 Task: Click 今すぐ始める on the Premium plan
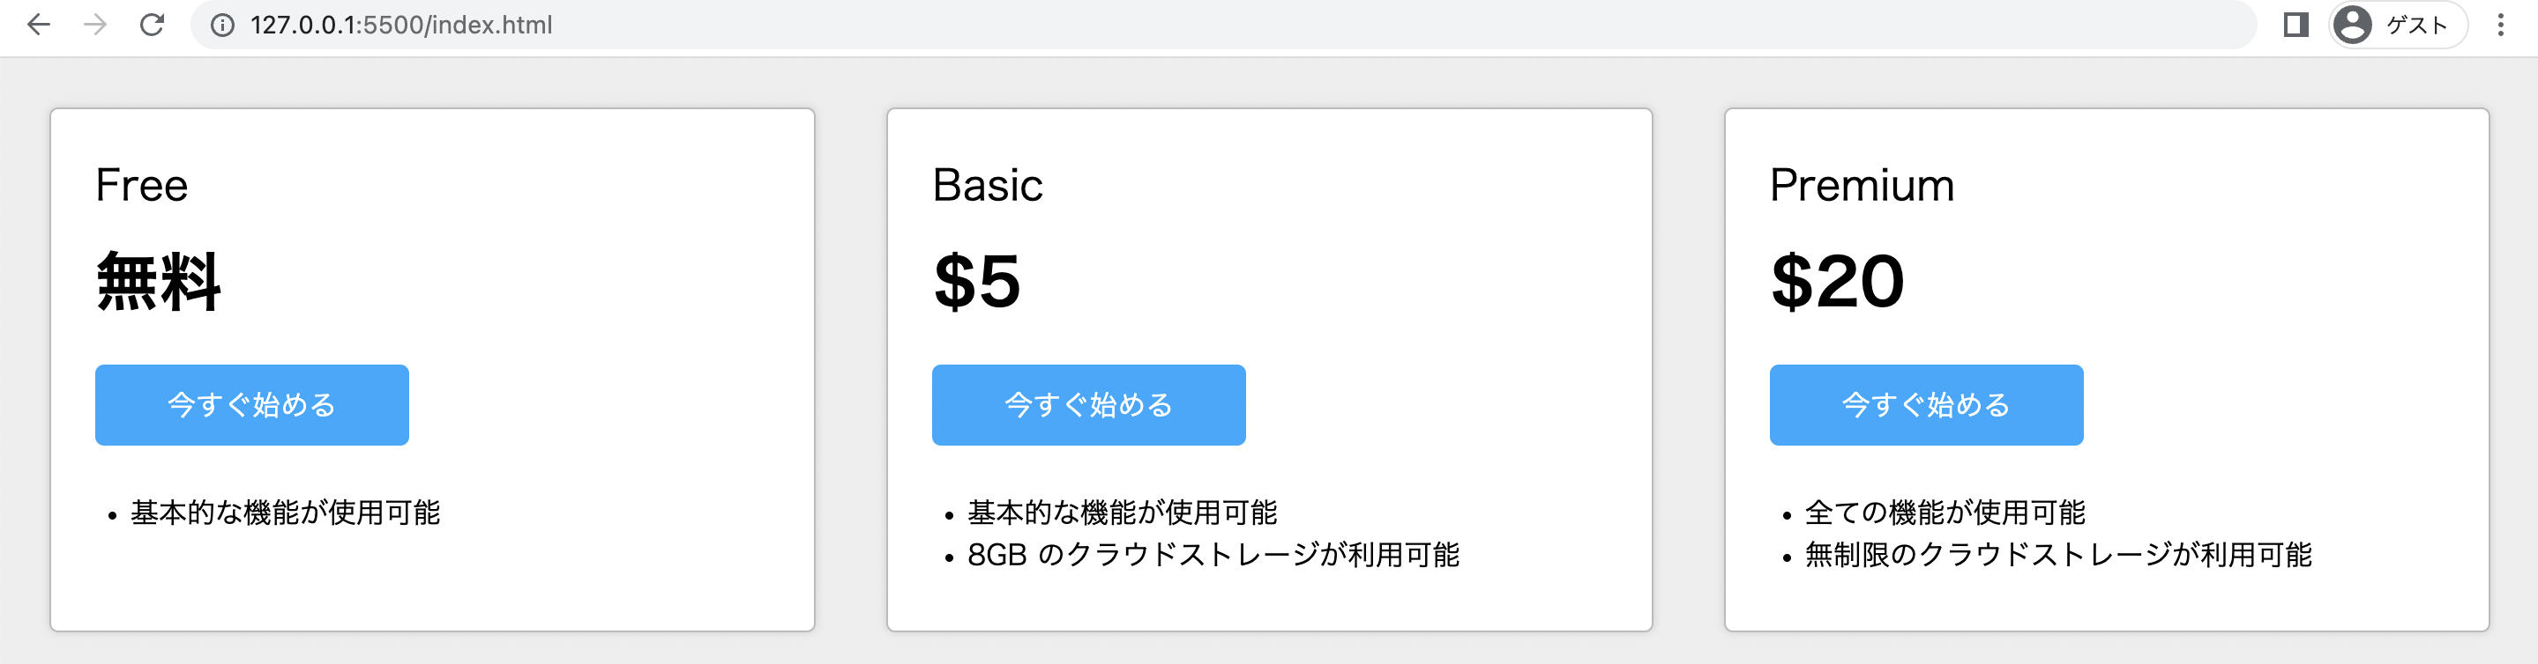pyautogui.click(x=1925, y=403)
